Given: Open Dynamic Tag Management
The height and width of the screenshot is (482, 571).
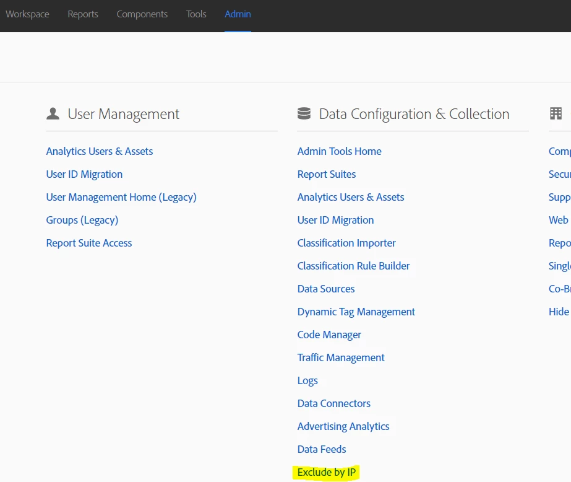Looking at the screenshot, I should (x=356, y=312).
